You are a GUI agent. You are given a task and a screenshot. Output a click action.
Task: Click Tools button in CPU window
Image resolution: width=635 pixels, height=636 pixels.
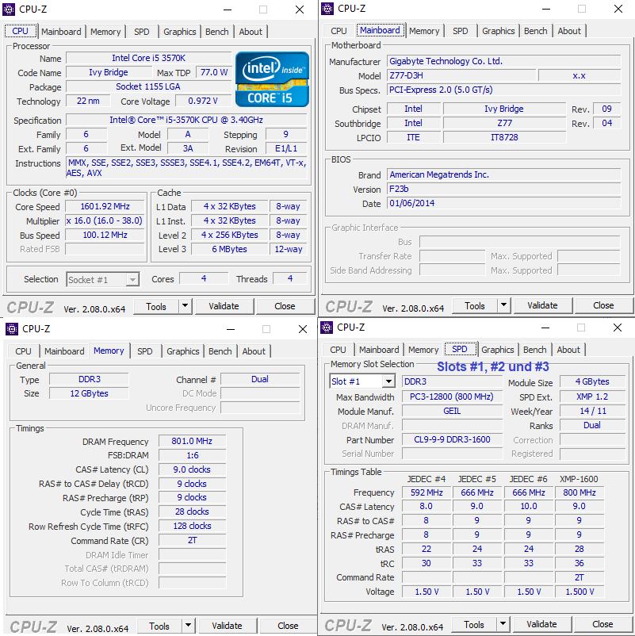point(156,306)
